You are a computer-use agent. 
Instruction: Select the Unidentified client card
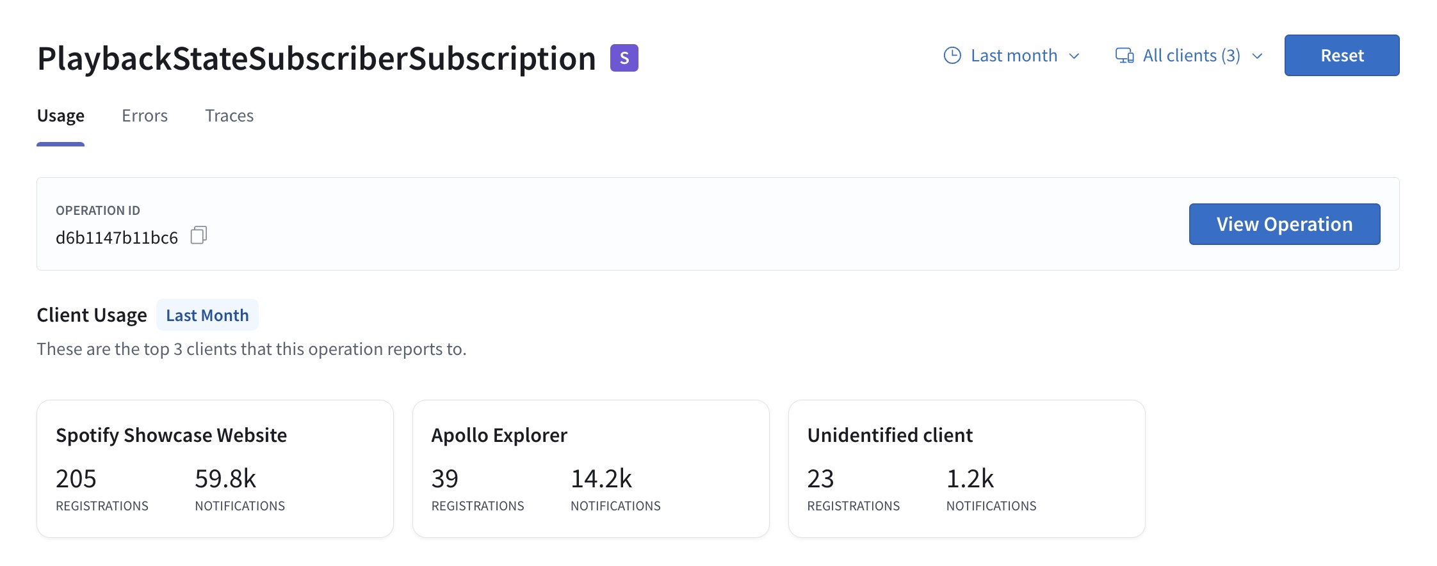(966, 468)
